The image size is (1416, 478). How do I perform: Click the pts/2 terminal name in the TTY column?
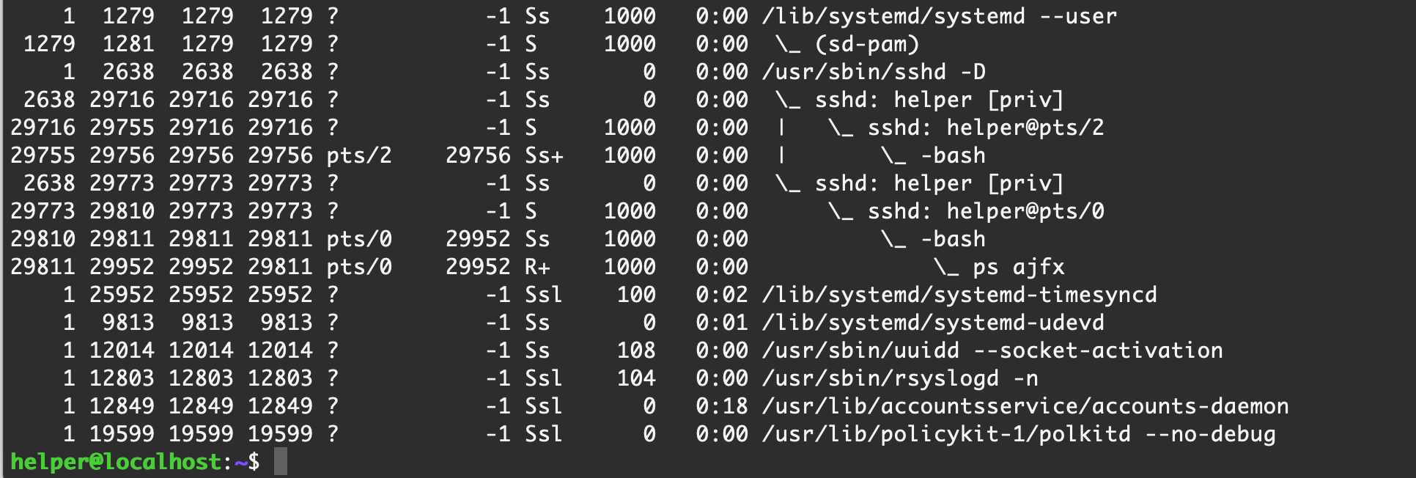[x=359, y=155]
